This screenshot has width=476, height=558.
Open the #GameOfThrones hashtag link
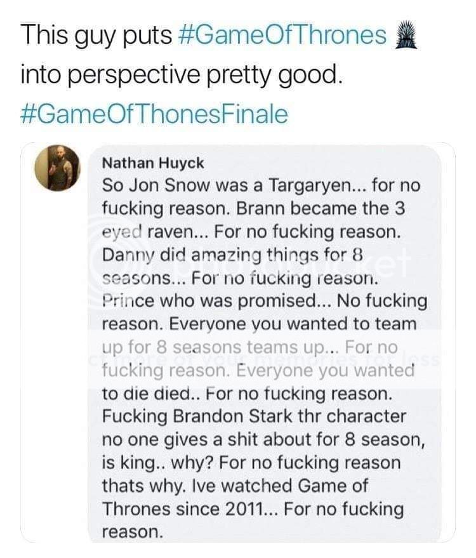pyautogui.click(x=279, y=36)
